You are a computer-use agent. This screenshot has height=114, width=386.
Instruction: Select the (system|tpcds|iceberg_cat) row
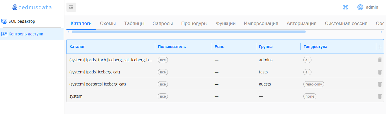coord(225,72)
